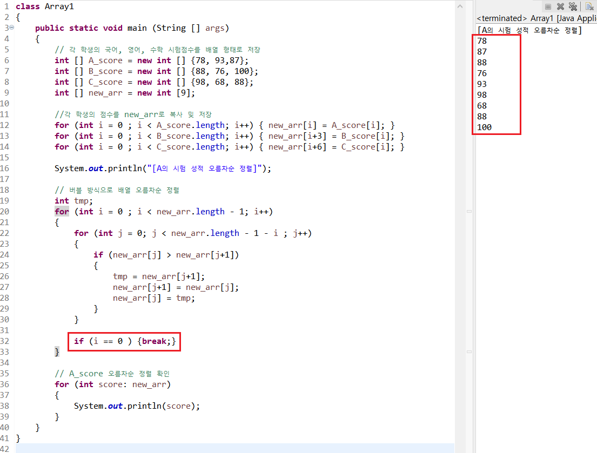Click the comment '// A_score 오름차순 정렬 확인'
Viewport: 597px width, 453px height.
[112, 374]
